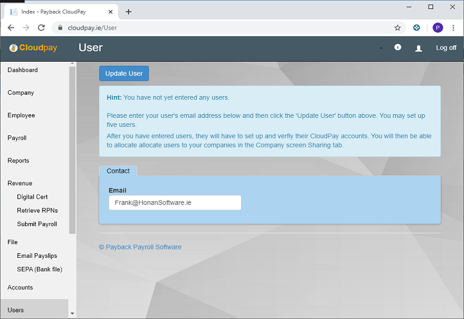Open the Chrome profile avatar
The height and width of the screenshot is (319, 464).
[438, 28]
